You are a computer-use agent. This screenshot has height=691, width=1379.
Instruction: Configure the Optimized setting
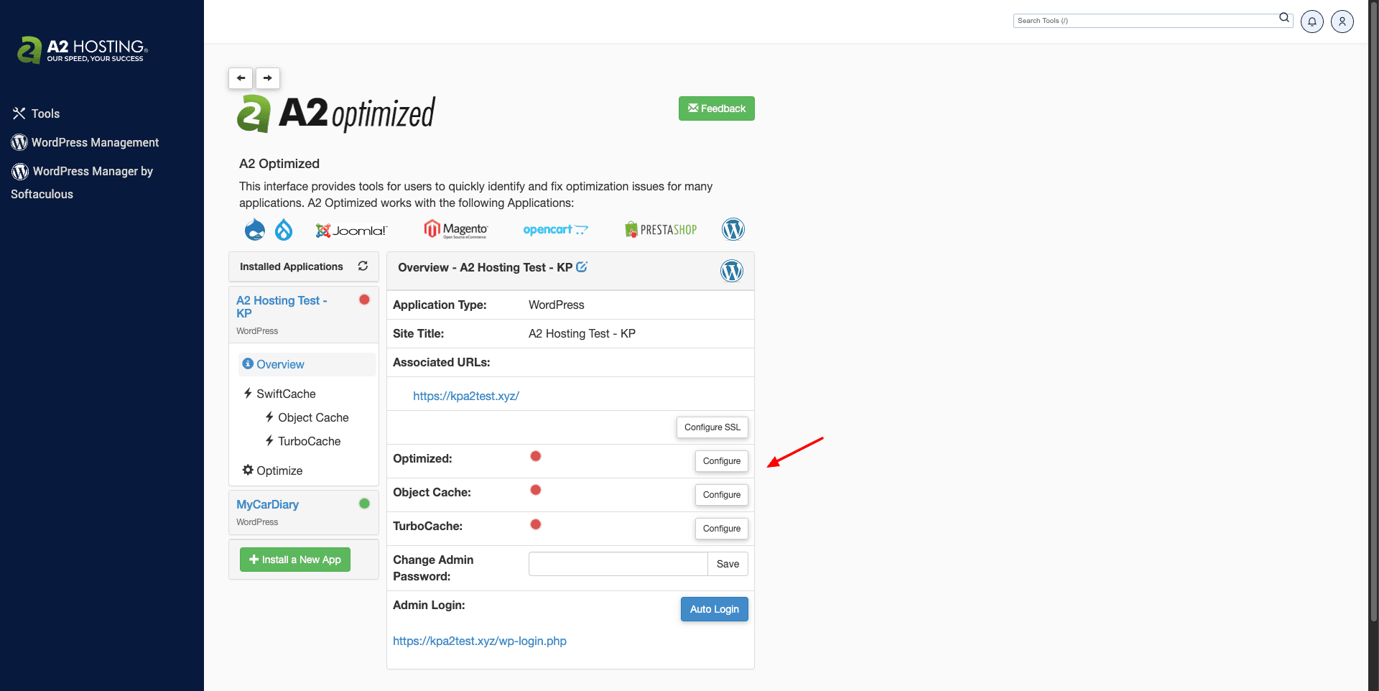(x=722, y=461)
